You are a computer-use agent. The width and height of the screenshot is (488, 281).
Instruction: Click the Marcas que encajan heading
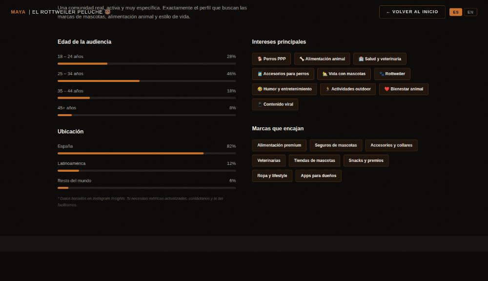click(278, 128)
